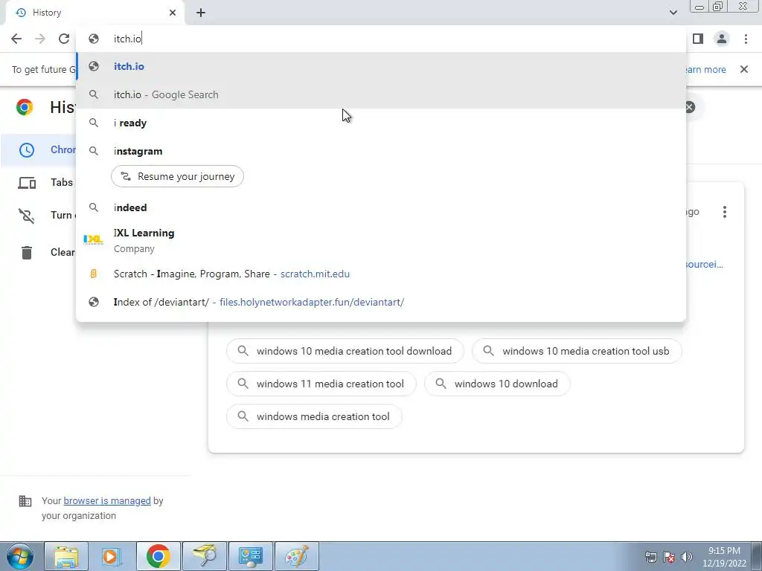Click the network tray icon
The height and width of the screenshot is (571, 762).
point(650,556)
